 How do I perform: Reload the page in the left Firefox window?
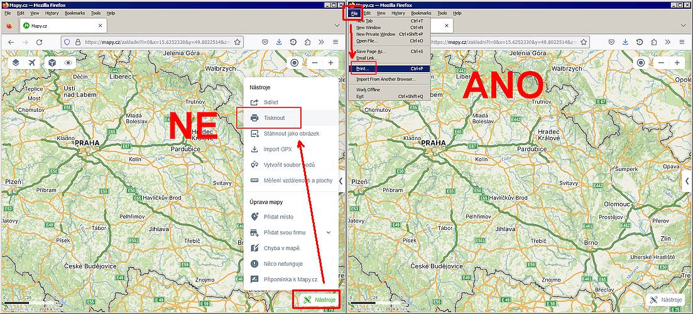(x=40, y=42)
